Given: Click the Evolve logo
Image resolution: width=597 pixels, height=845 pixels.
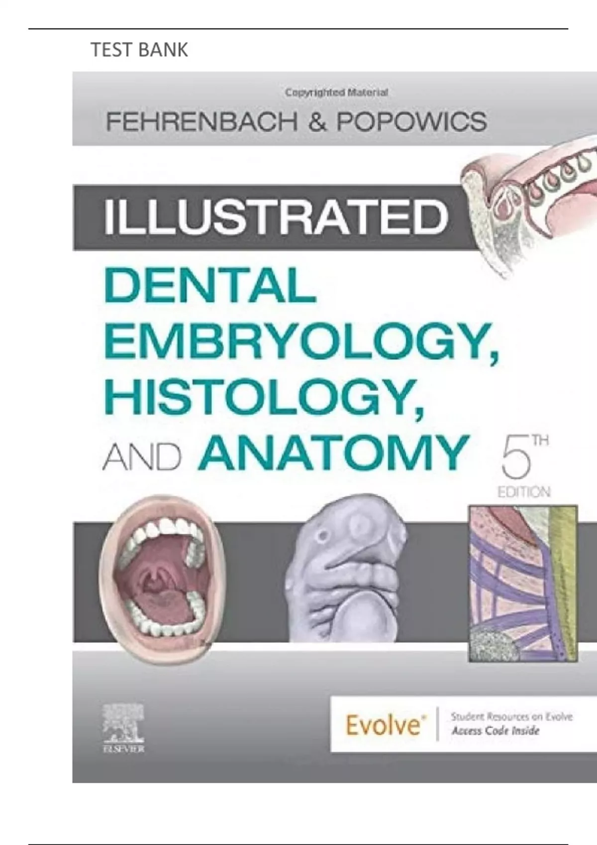Looking at the screenshot, I should (x=383, y=725).
